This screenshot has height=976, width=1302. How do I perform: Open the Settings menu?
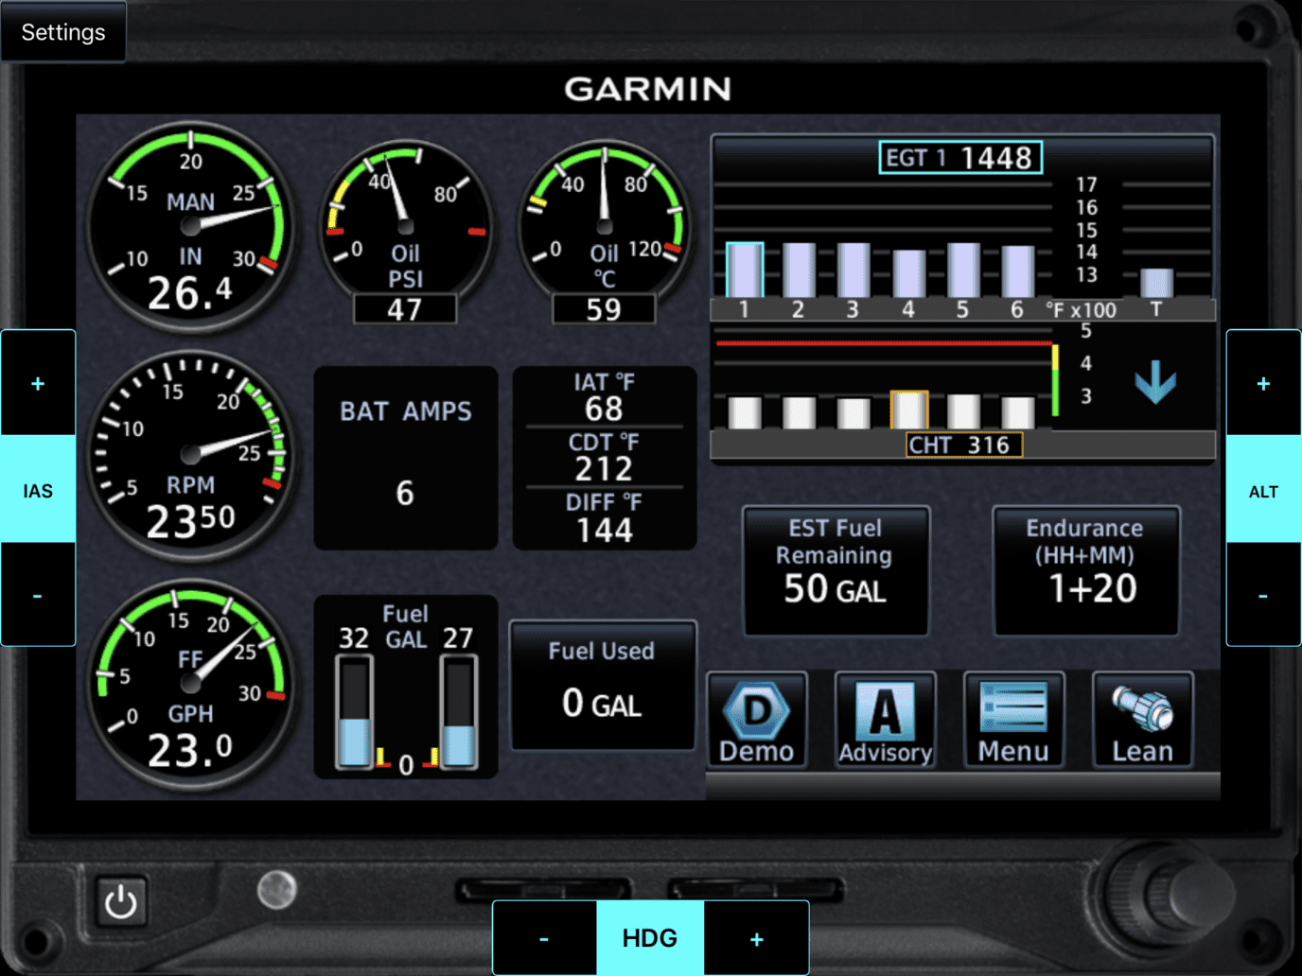[62, 31]
